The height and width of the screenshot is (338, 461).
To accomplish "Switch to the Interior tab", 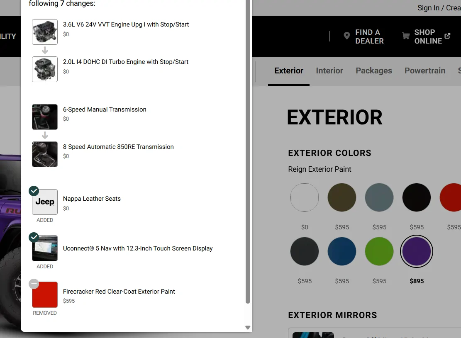I will point(329,71).
